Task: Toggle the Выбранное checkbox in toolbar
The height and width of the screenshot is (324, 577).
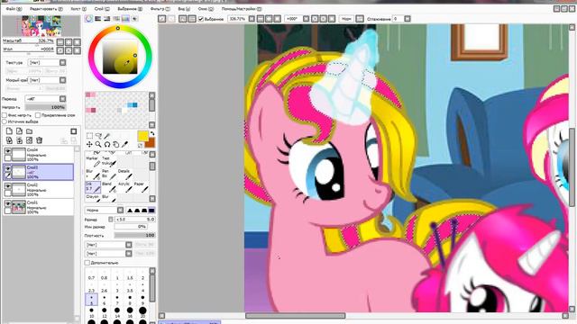Action: coord(201,19)
